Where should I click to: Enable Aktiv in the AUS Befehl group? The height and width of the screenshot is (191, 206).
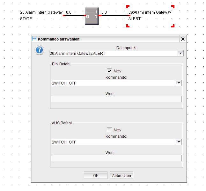click(x=109, y=130)
